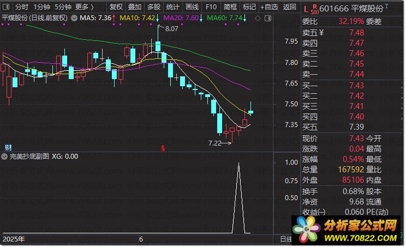Click 卖五 ask price 7.48
Image resolution: width=406 pixels, height=247 pixels.
click(356, 33)
